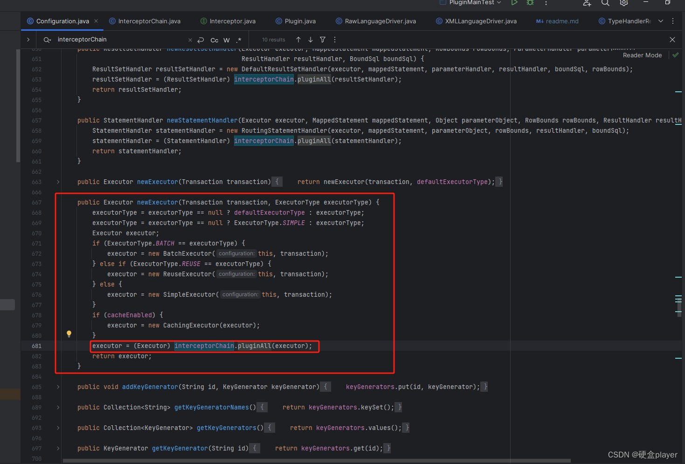Click CachingExecutor on line 679
This screenshot has width=685, height=464.
(x=191, y=325)
